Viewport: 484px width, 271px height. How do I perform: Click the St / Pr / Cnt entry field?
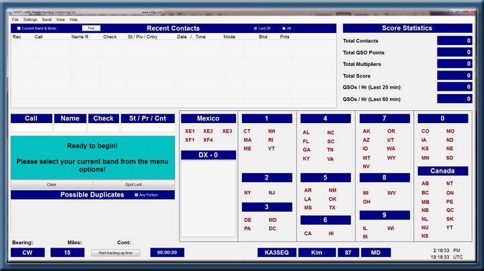(x=147, y=128)
